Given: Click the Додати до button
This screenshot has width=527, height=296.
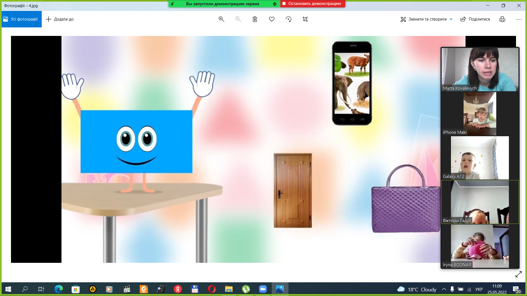Looking at the screenshot, I should click(x=60, y=19).
